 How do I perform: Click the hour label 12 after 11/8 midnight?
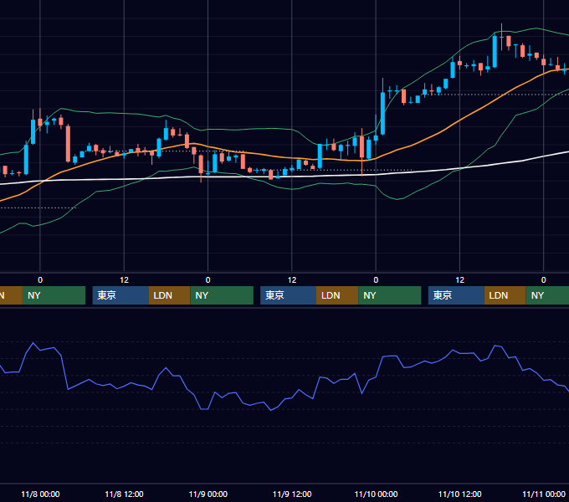tap(124, 280)
